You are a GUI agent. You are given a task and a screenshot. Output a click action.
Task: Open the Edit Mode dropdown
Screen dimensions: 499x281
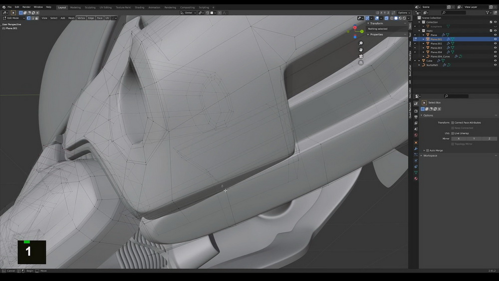point(13,18)
